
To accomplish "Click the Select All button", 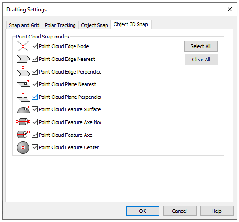I will pyautogui.click(x=201, y=46).
